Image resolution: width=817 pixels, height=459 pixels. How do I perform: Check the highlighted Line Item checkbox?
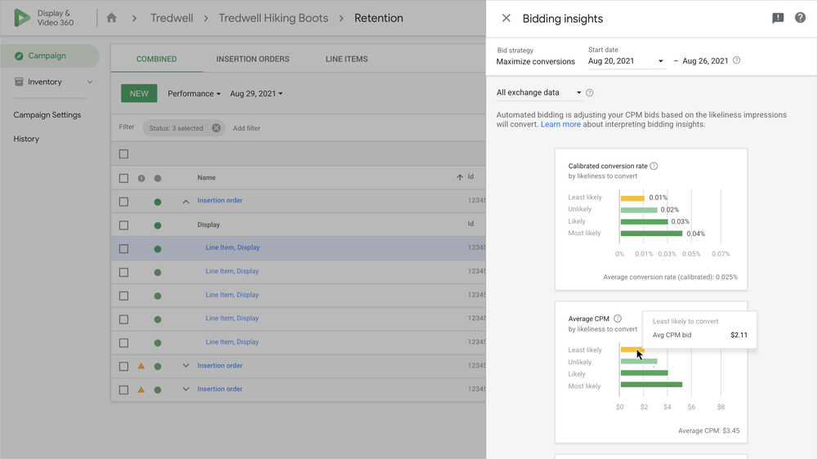point(123,249)
